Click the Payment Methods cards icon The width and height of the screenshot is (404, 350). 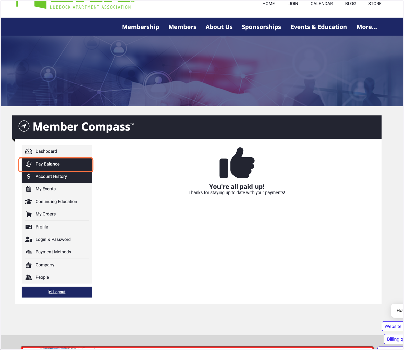[29, 252]
